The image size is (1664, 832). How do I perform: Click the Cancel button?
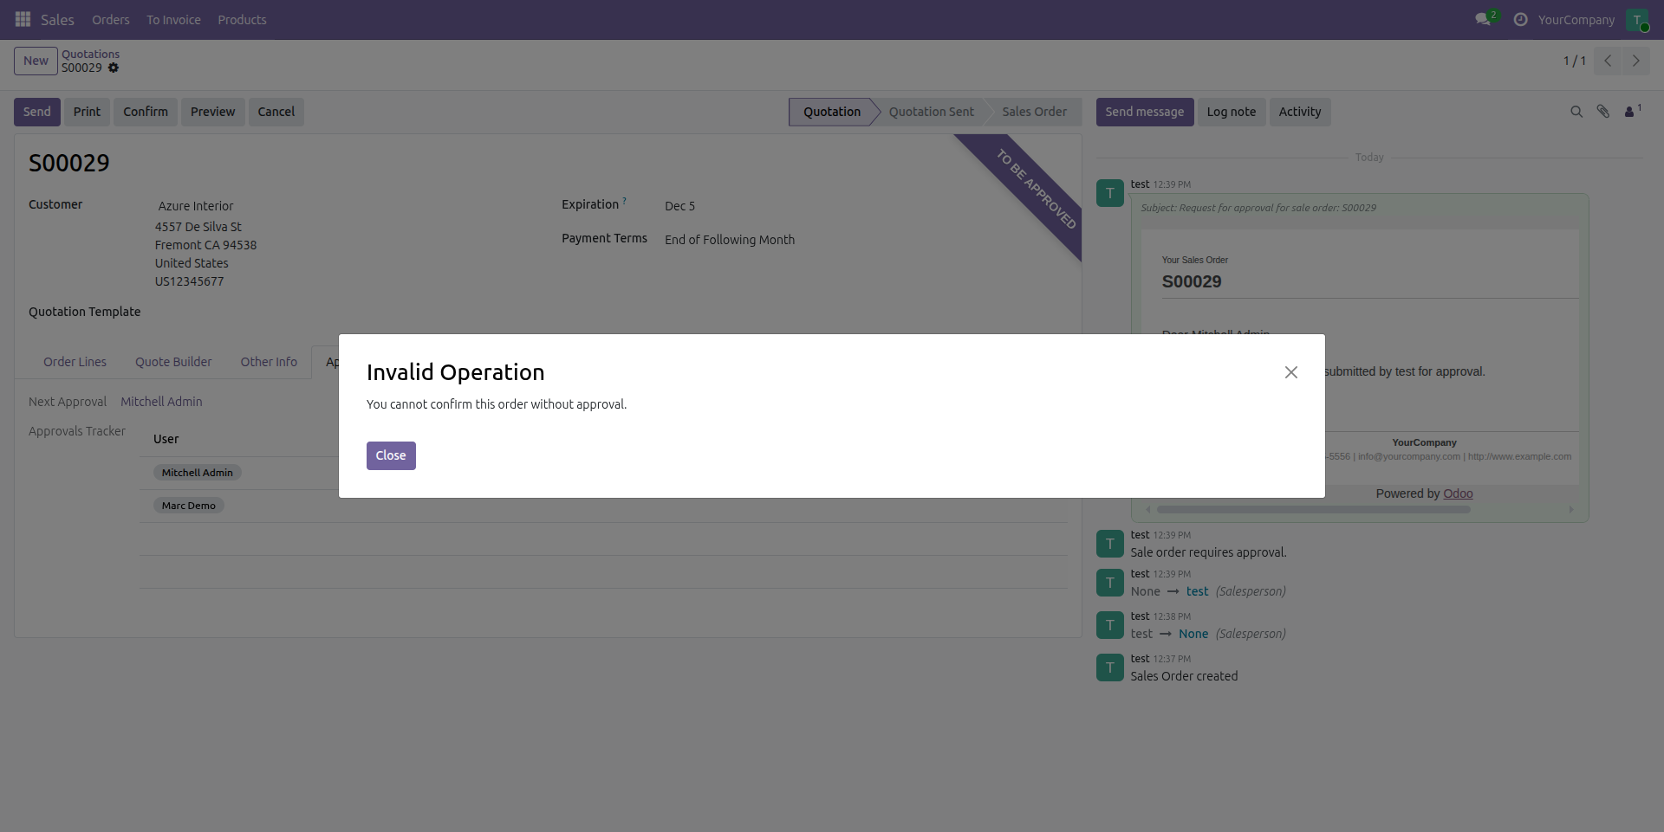coord(276,112)
